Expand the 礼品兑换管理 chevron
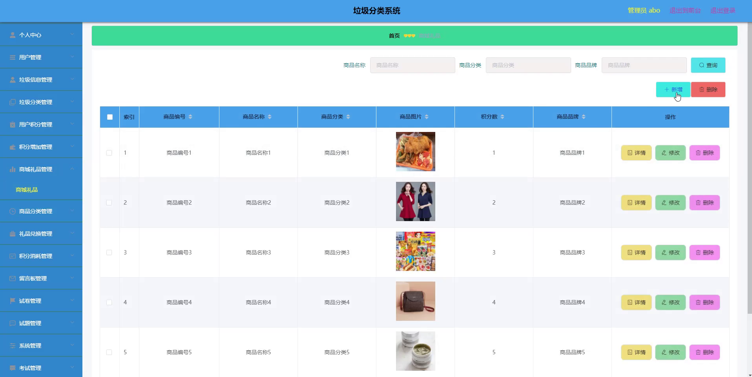Screen dimensions: 752x377 pyautogui.click(x=72, y=233)
